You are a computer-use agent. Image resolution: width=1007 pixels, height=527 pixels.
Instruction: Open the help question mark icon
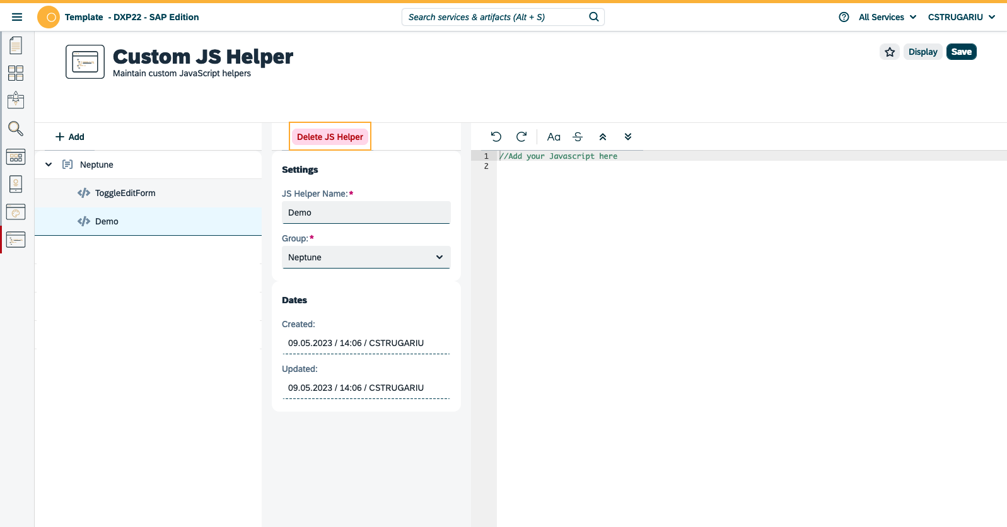(x=844, y=17)
